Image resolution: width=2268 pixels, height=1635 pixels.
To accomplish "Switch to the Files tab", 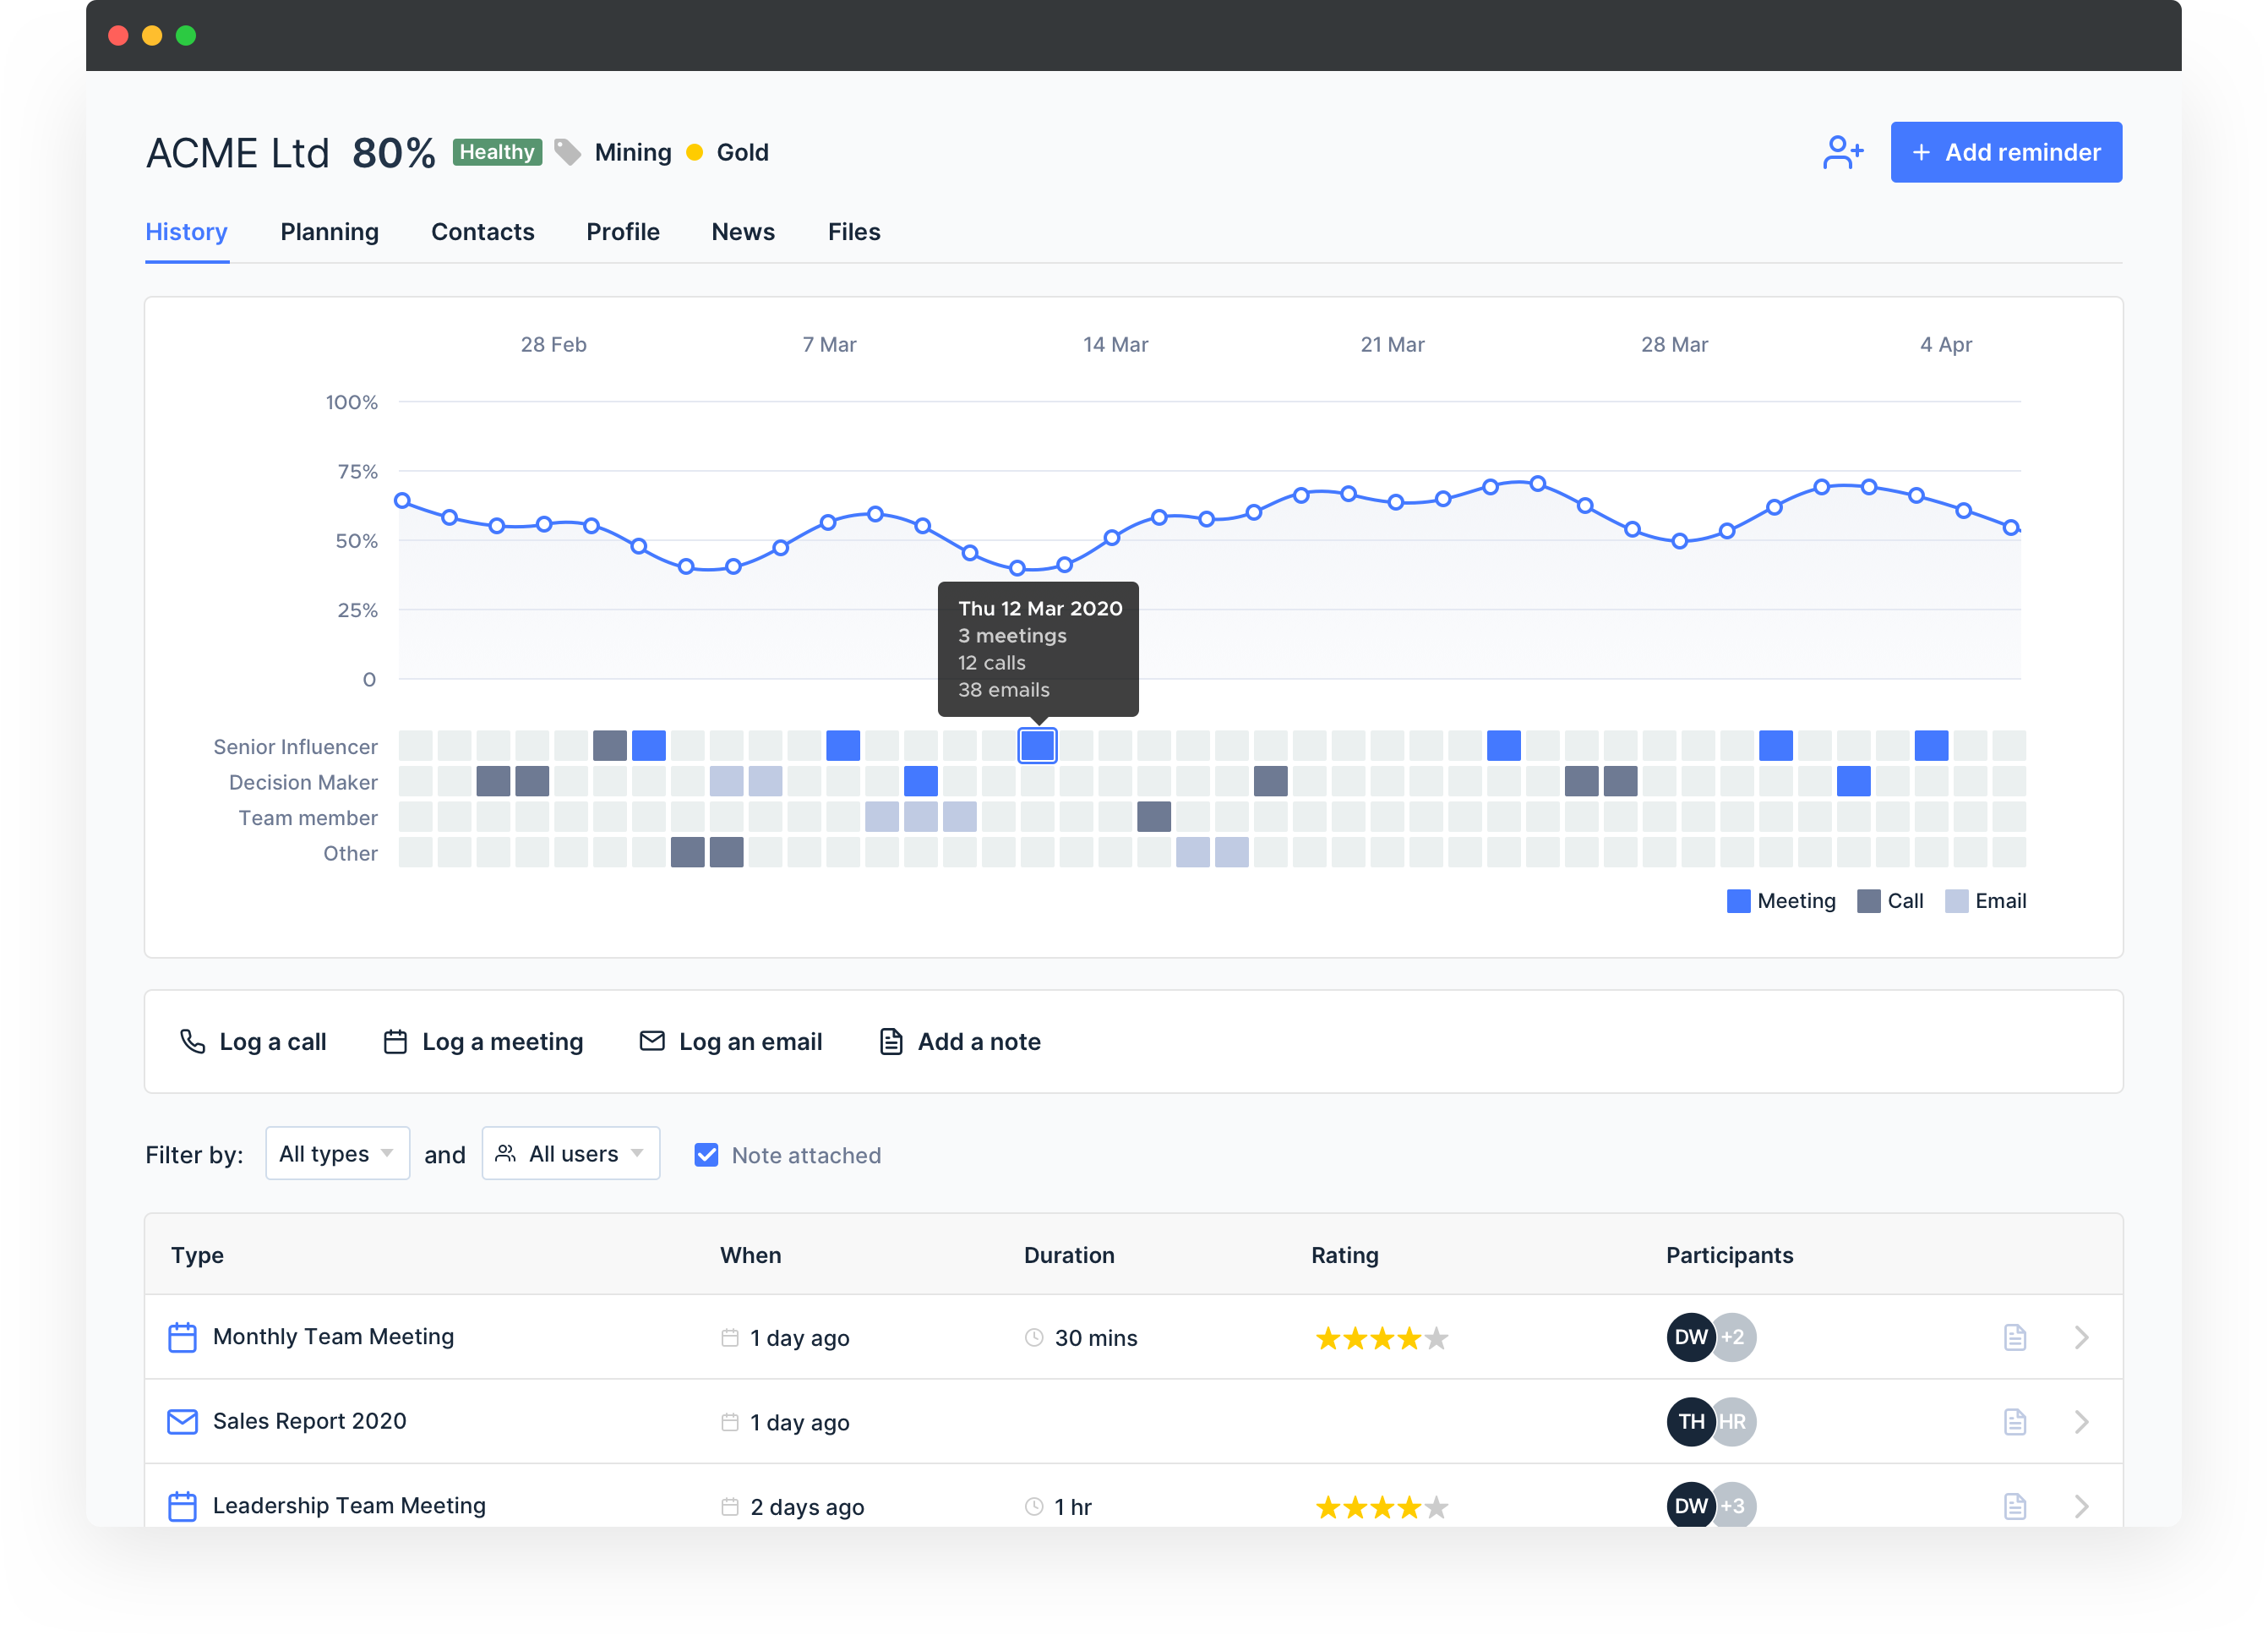I will pos(853,232).
